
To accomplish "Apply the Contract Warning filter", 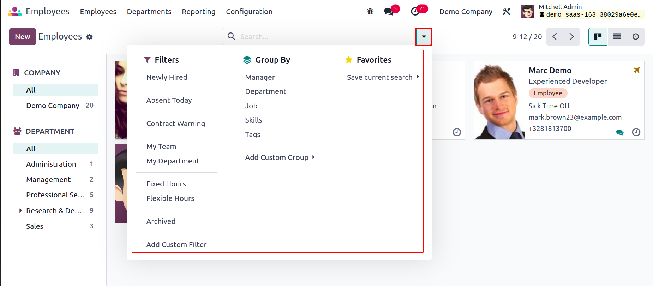I will 176,124.
